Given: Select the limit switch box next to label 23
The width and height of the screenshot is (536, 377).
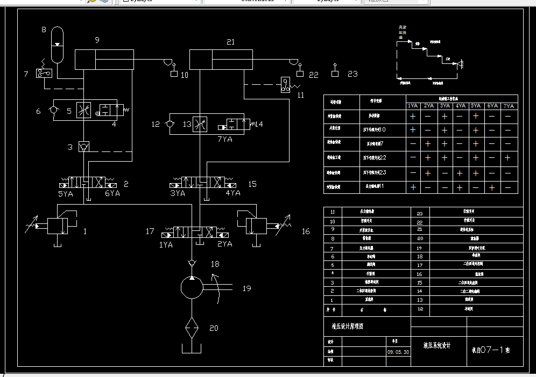Looking at the screenshot, I should (335, 74).
